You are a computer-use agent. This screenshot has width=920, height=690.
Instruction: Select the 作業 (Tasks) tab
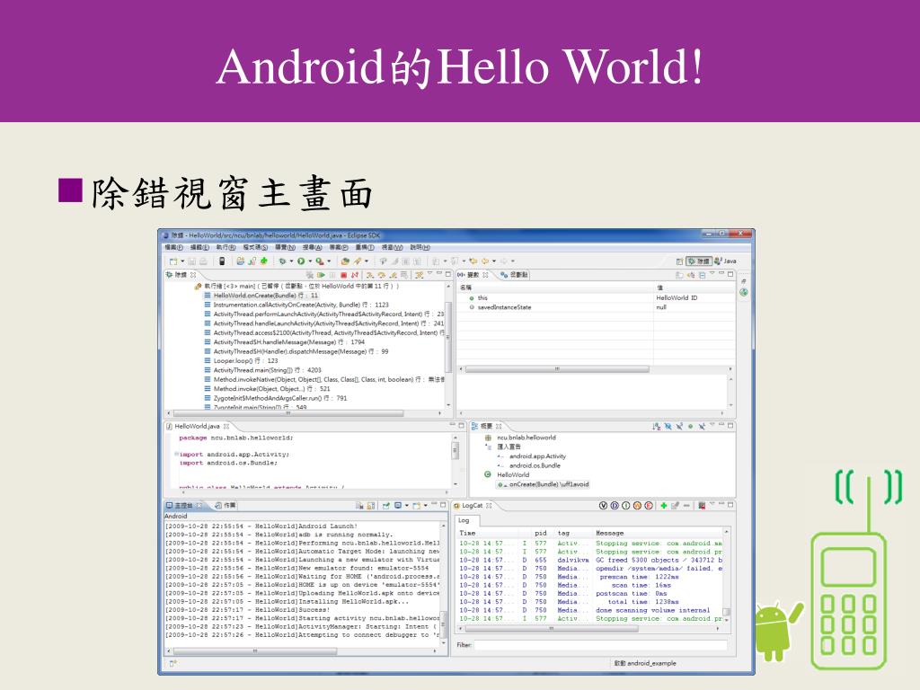click(226, 505)
